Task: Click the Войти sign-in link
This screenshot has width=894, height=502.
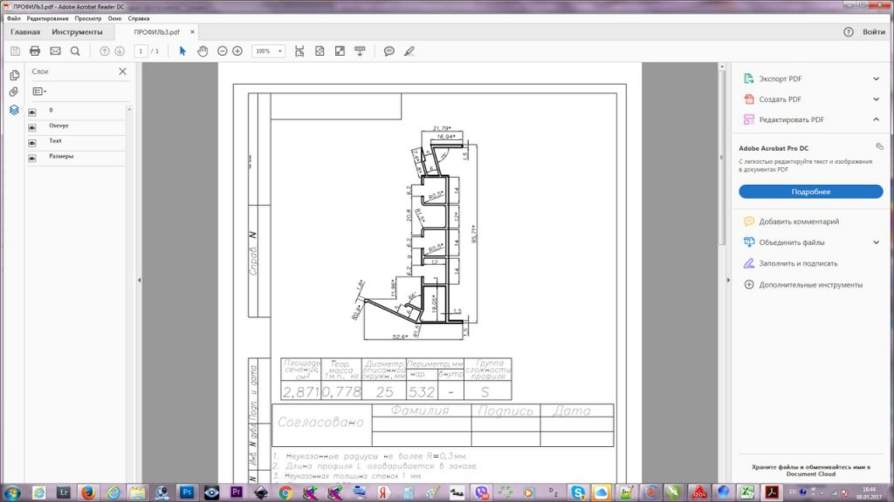Action: tap(873, 32)
